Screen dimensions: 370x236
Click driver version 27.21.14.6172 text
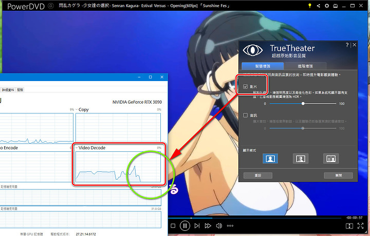click(86, 234)
